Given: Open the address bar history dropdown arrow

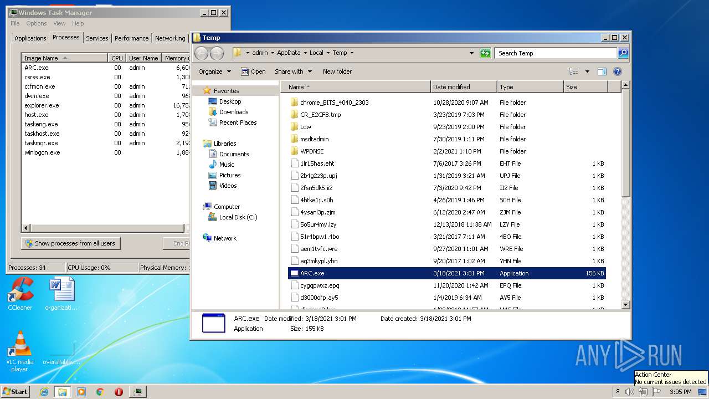Looking at the screenshot, I should [471, 53].
